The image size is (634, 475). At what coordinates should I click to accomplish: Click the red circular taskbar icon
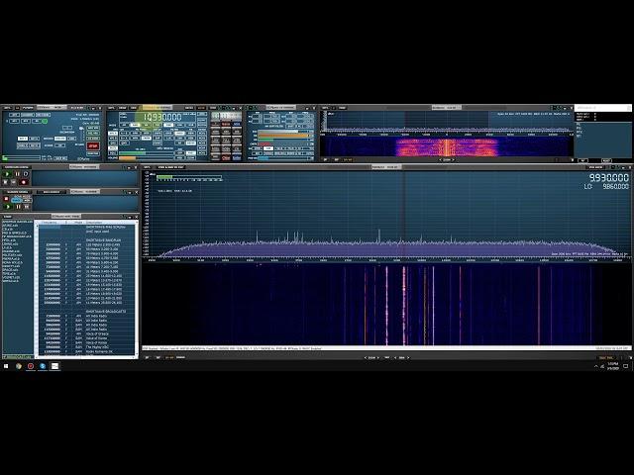click(31, 366)
